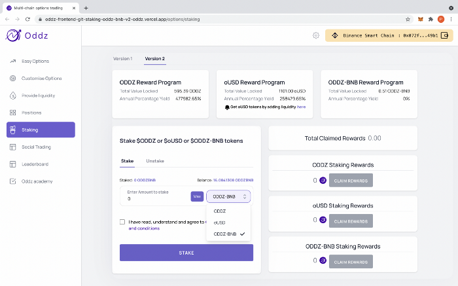Click the address bar URL
This screenshot has width=458, height=286.
[122, 19]
